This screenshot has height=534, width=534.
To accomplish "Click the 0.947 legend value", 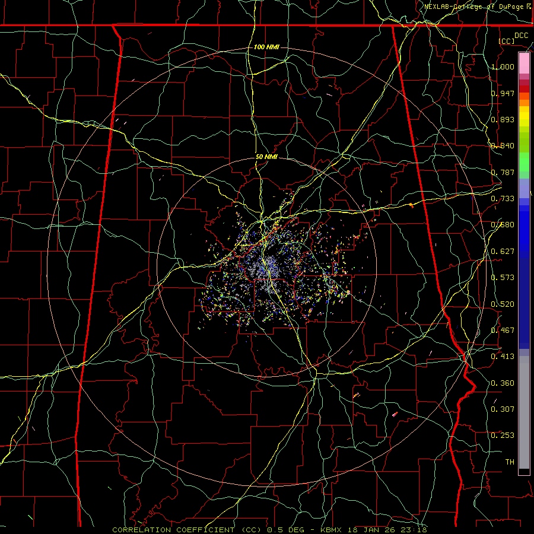I will tap(503, 93).
